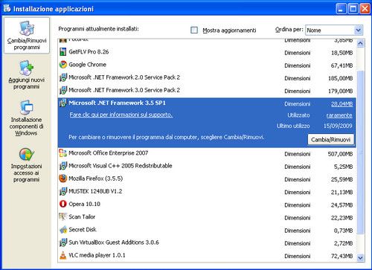
Task: Click the VLC media player cone icon
Action: [63, 255]
